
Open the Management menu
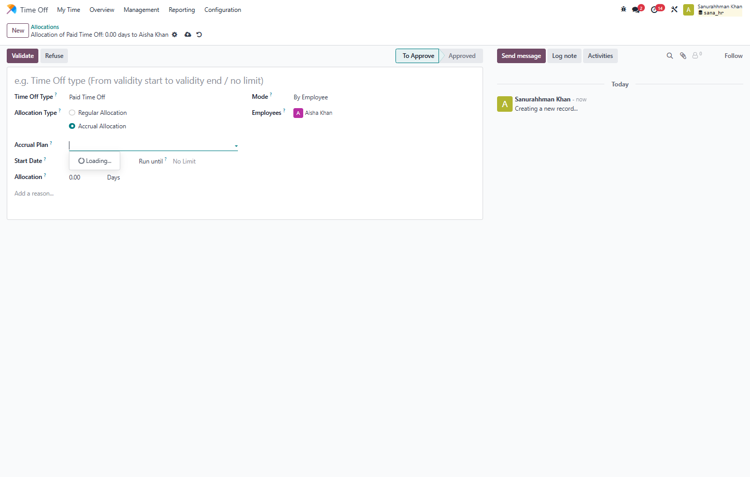[x=141, y=10]
